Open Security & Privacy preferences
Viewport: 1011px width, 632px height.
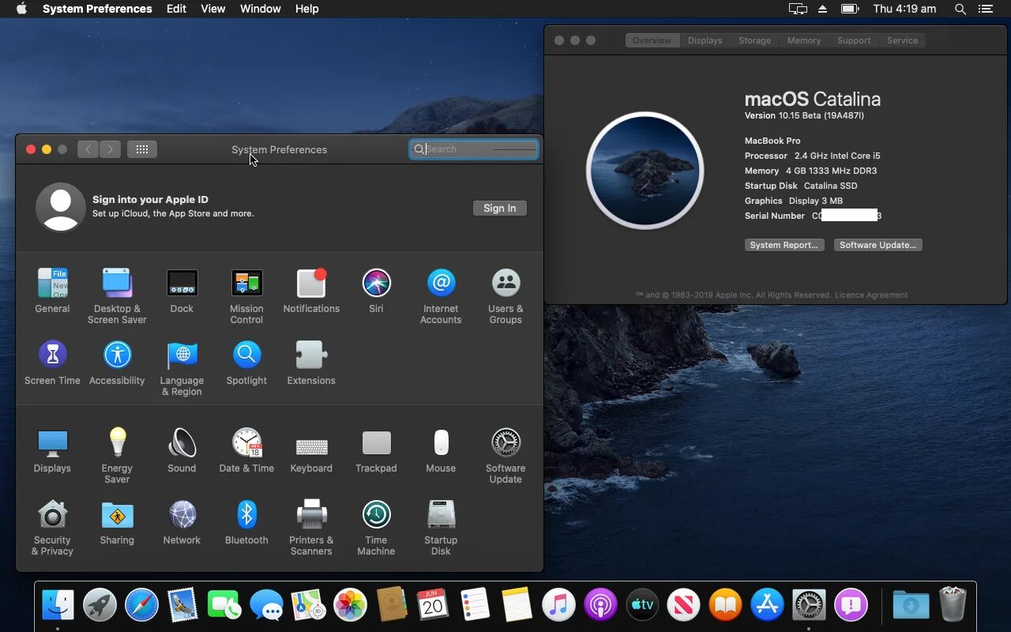[52, 527]
